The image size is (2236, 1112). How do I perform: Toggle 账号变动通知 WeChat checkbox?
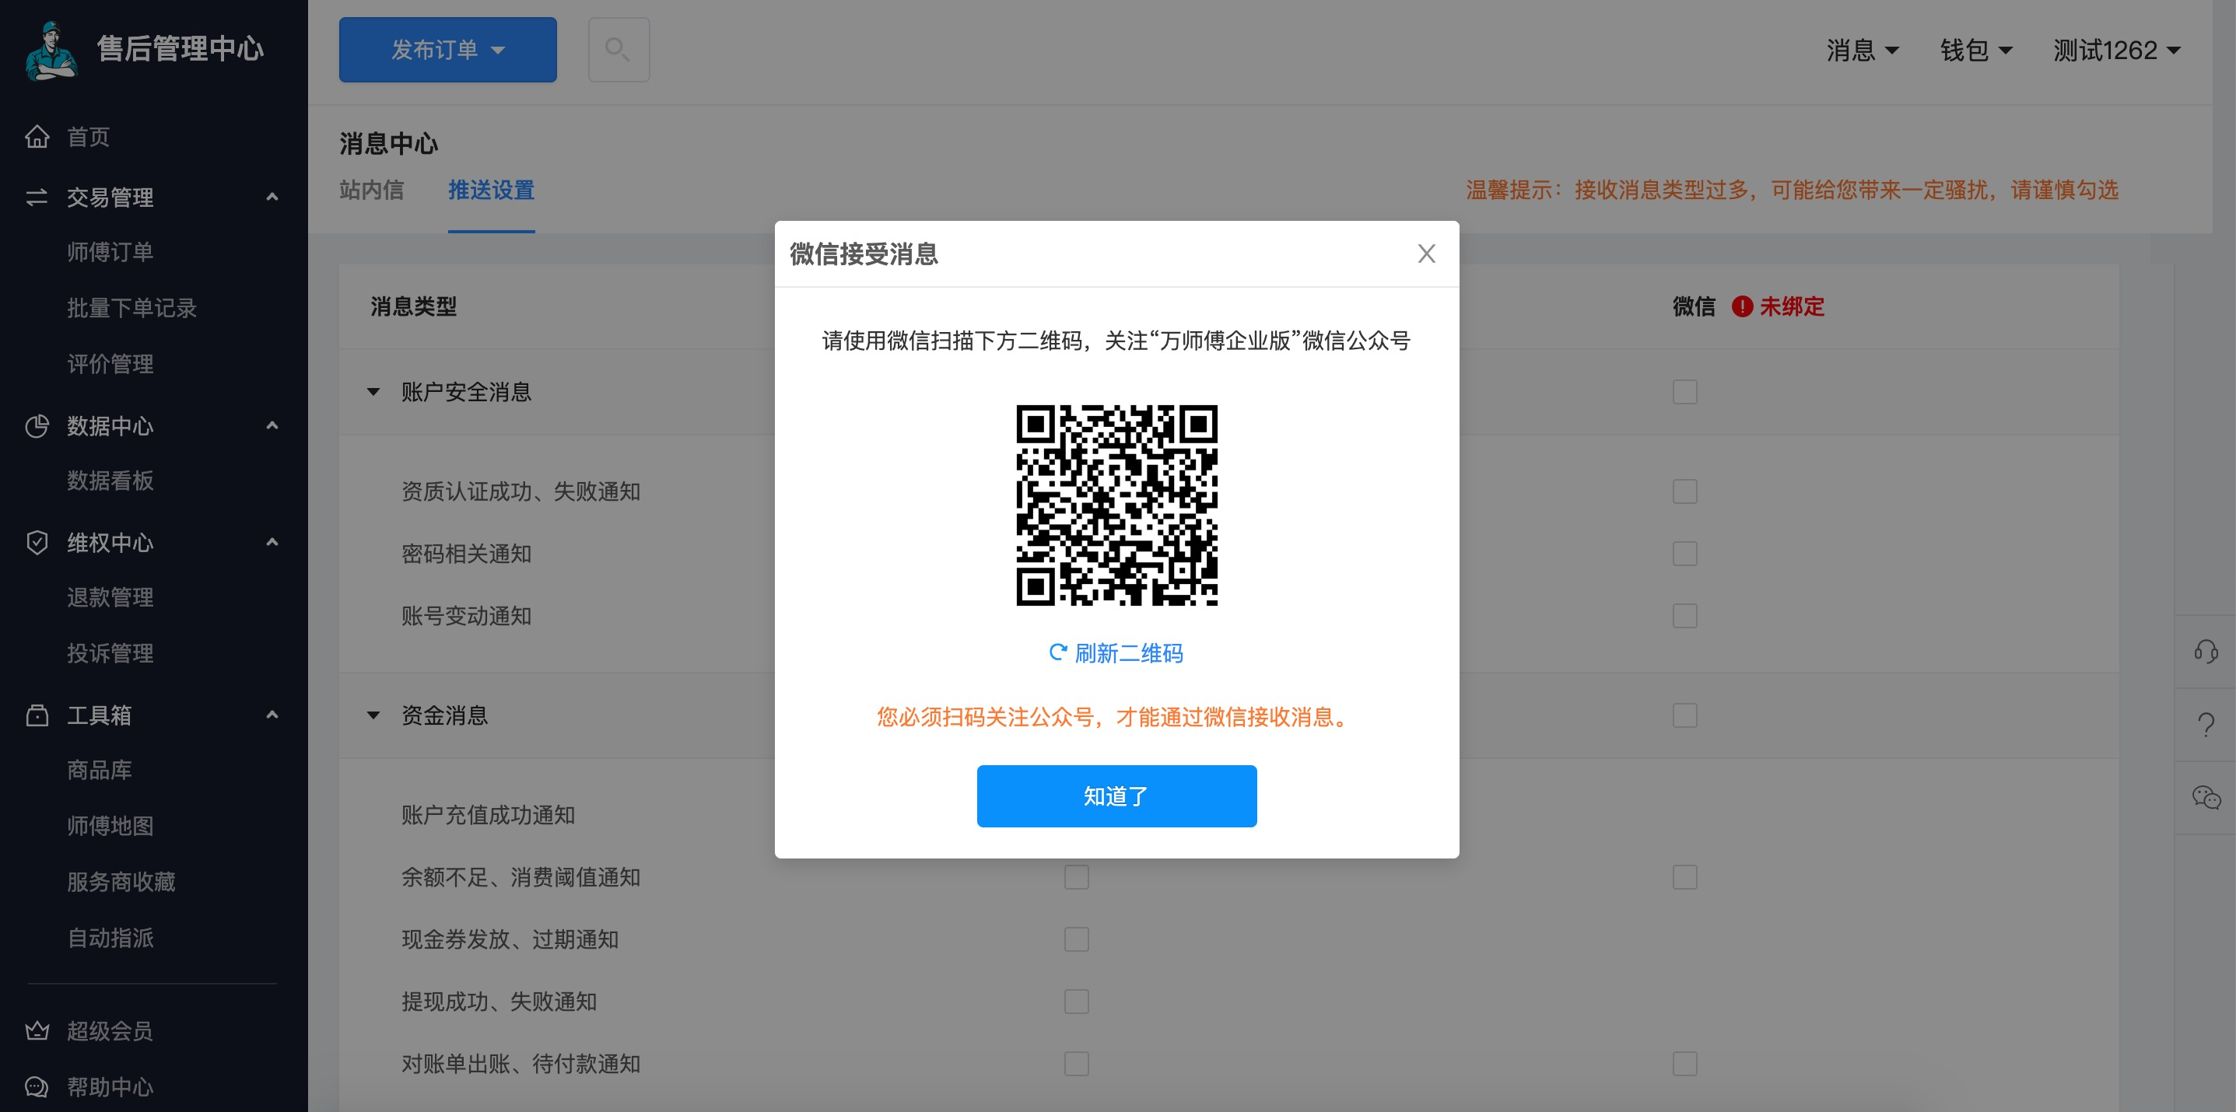[x=1685, y=616]
